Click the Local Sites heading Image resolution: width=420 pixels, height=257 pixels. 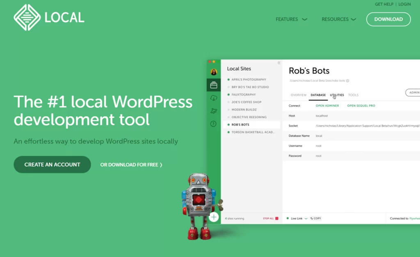coord(239,68)
